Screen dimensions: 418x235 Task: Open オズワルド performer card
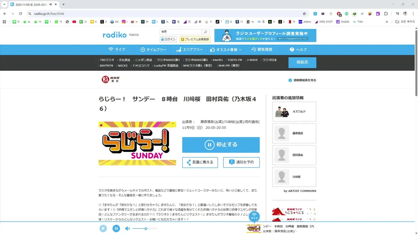point(294,112)
